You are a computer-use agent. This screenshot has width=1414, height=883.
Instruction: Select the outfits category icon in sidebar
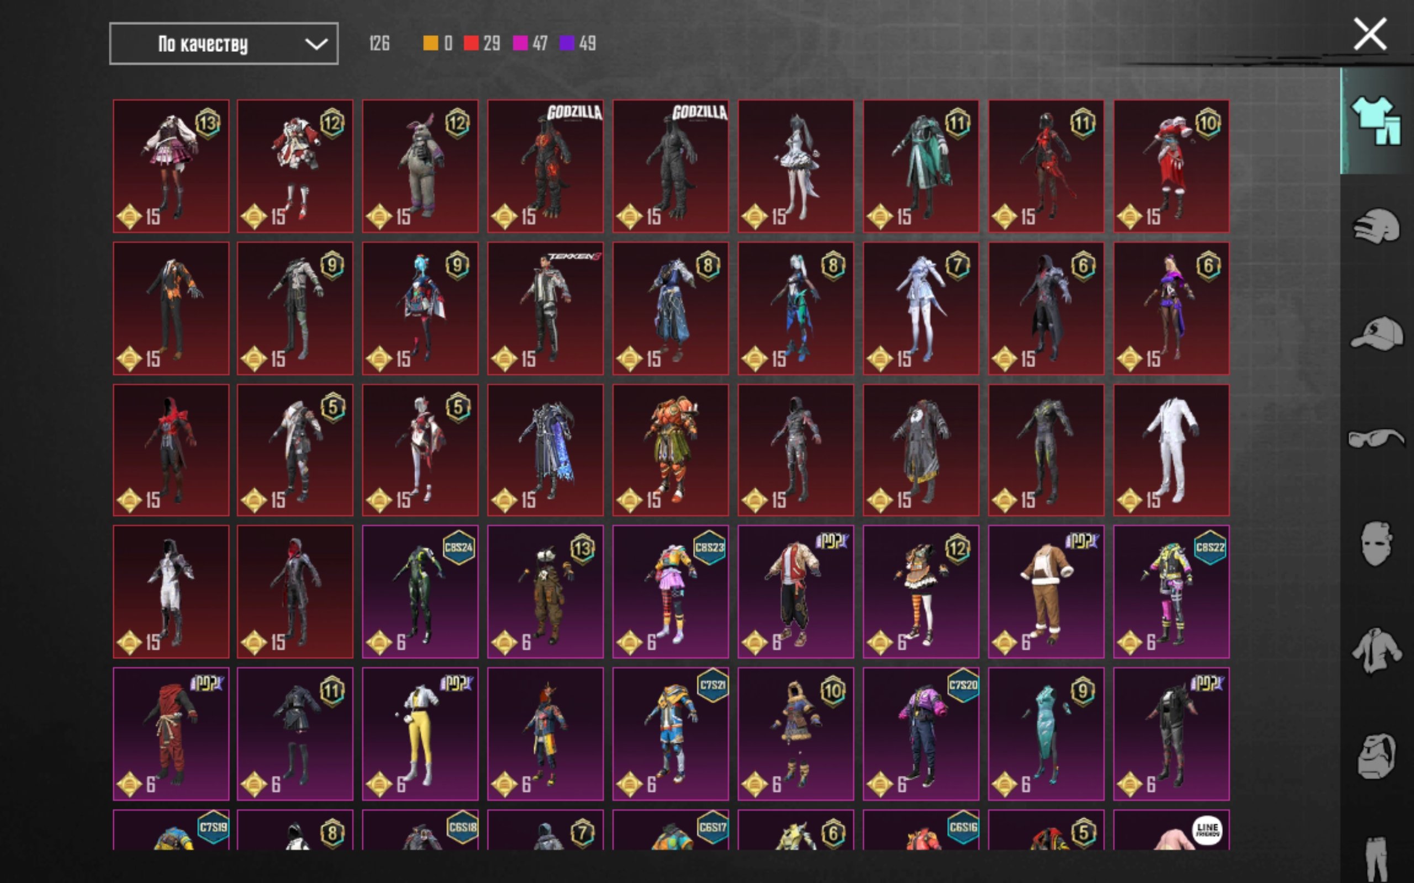(x=1375, y=120)
